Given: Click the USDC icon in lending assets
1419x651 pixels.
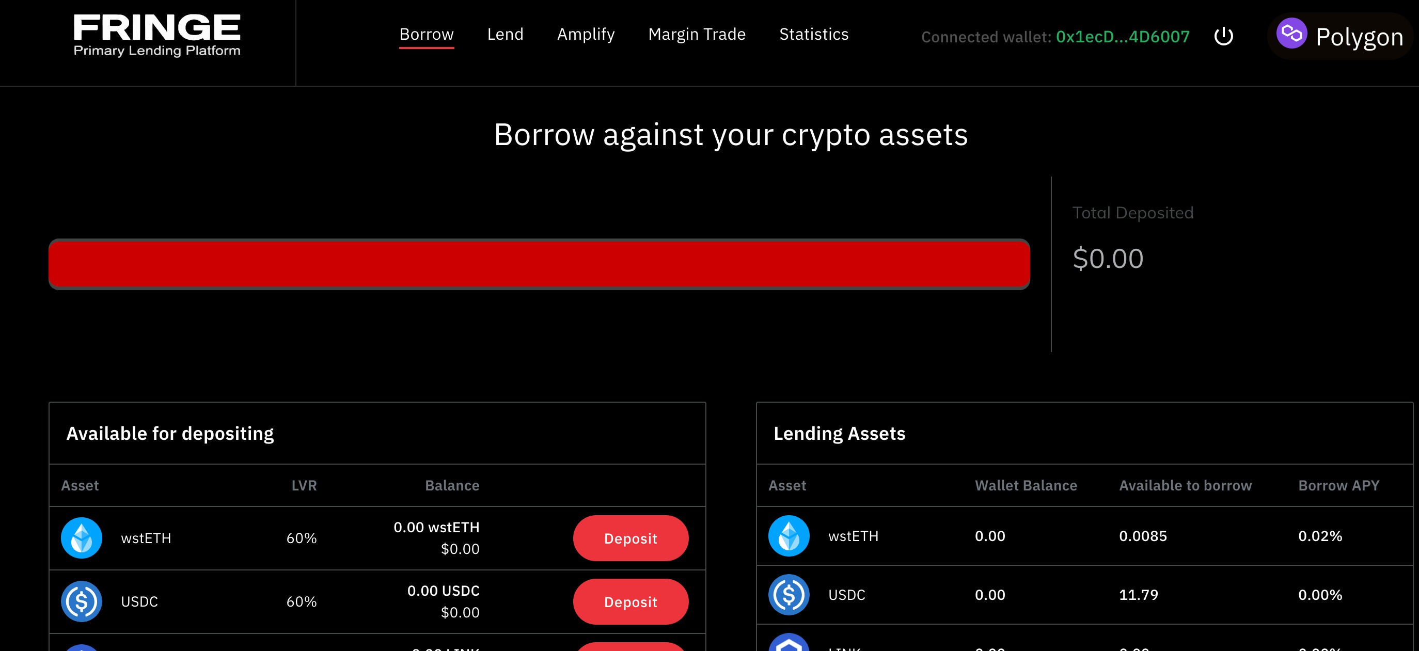Looking at the screenshot, I should tap(788, 594).
